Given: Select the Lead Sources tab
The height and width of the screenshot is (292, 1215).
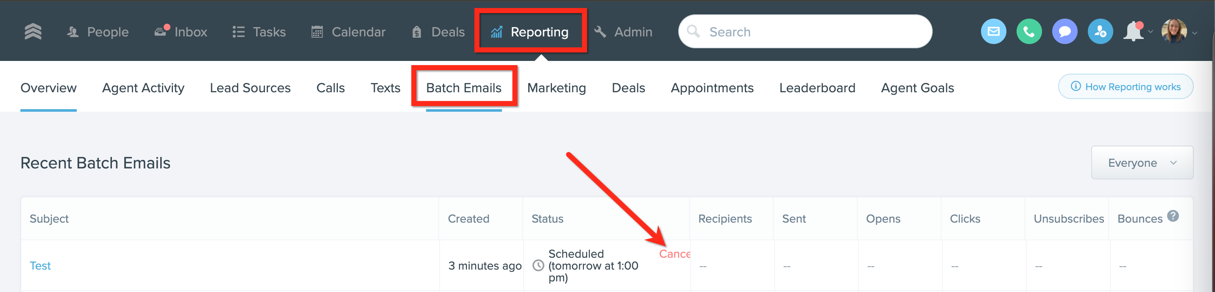Looking at the screenshot, I should 250,88.
